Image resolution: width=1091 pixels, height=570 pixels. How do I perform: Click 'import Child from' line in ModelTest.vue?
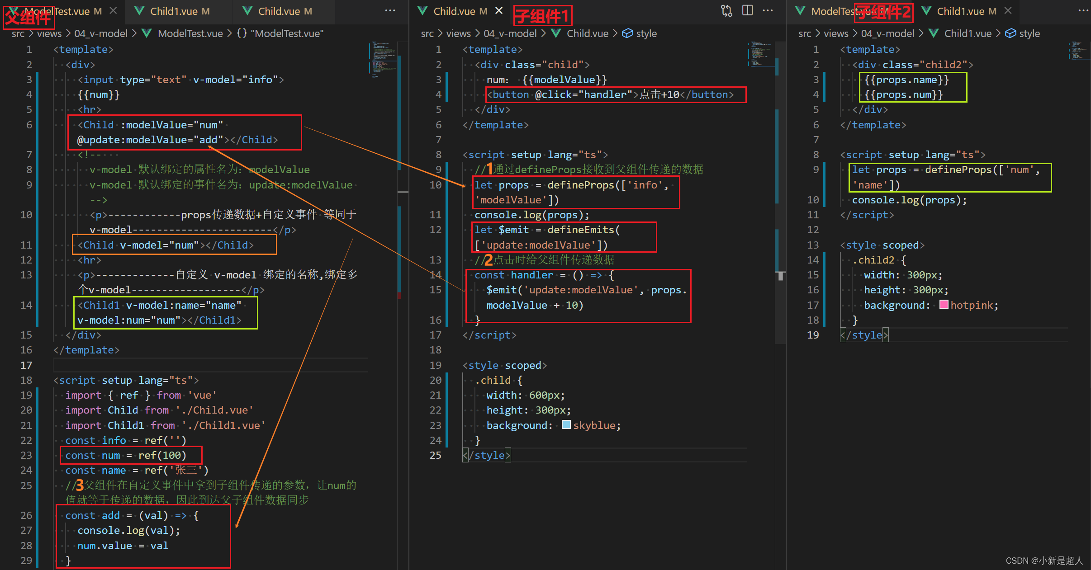[x=159, y=410]
